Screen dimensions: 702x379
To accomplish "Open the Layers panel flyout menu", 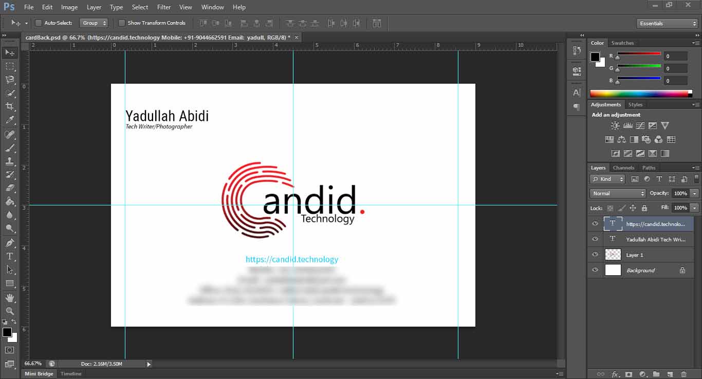I will (x=695, y=168).
